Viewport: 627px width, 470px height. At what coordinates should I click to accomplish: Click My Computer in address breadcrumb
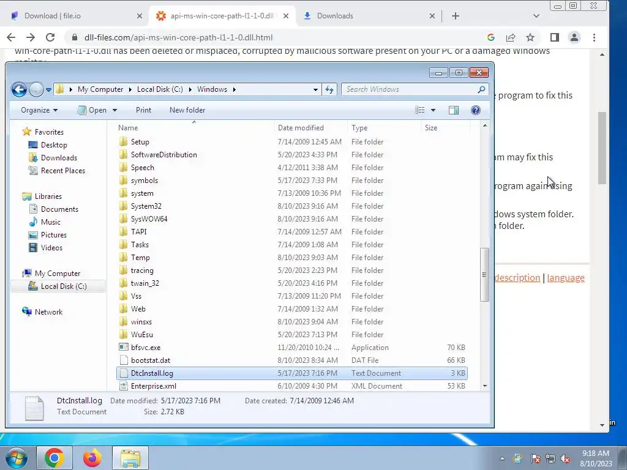click(x=100, y=89)
